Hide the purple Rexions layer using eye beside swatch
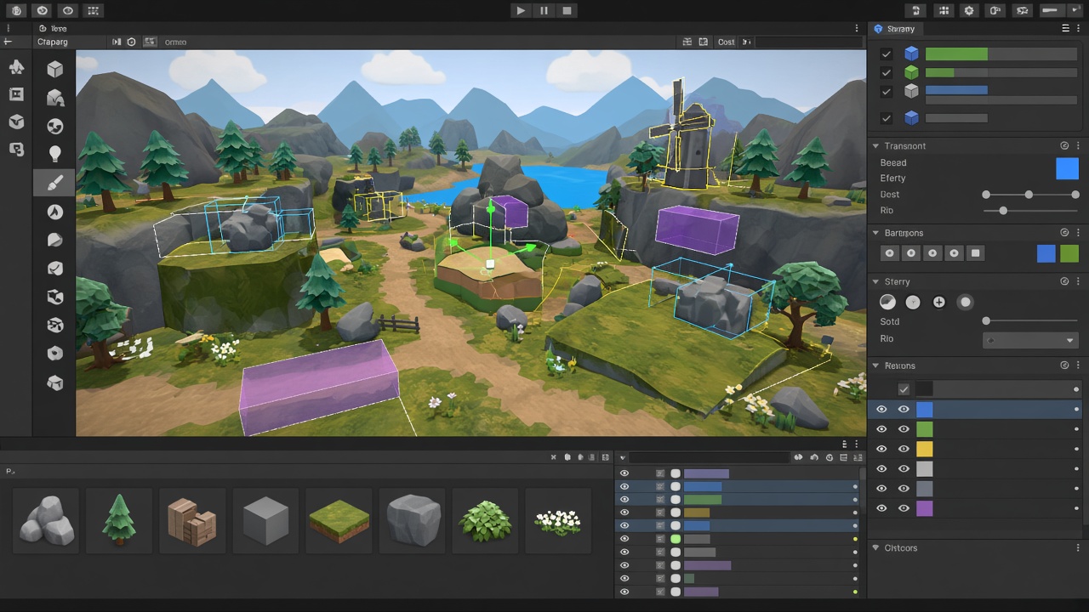 point(904,508)
